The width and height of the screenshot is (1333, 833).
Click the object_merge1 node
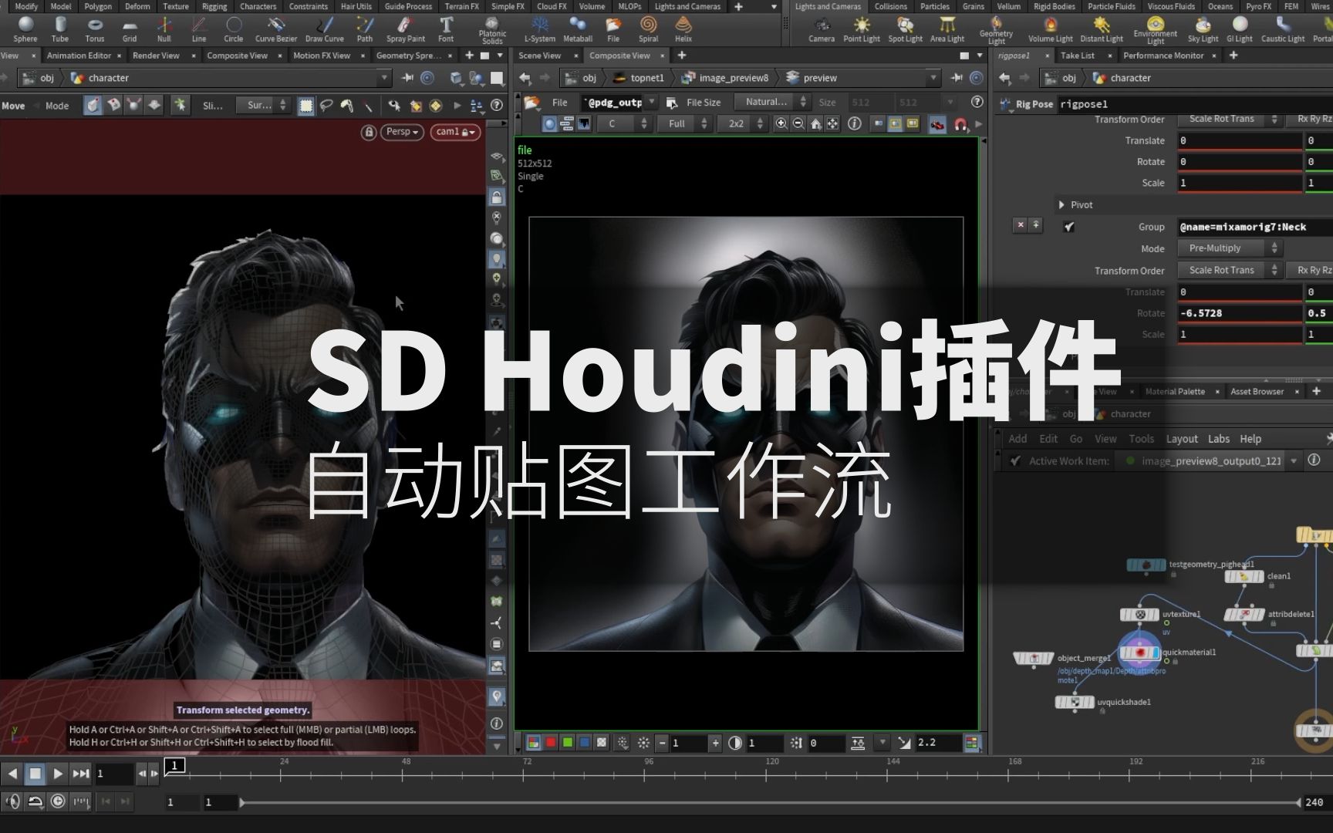click(1033, 658)
